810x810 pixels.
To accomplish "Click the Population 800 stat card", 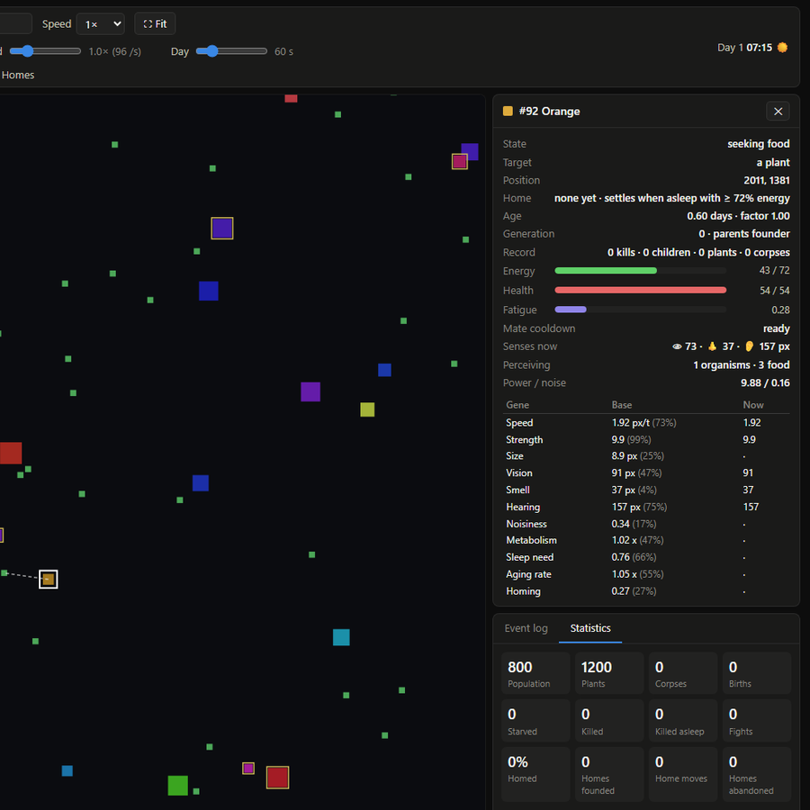I will click(x=535, y=673).
